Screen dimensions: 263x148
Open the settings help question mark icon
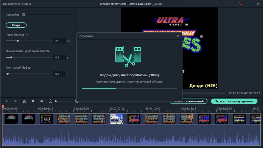pos(23,14)
